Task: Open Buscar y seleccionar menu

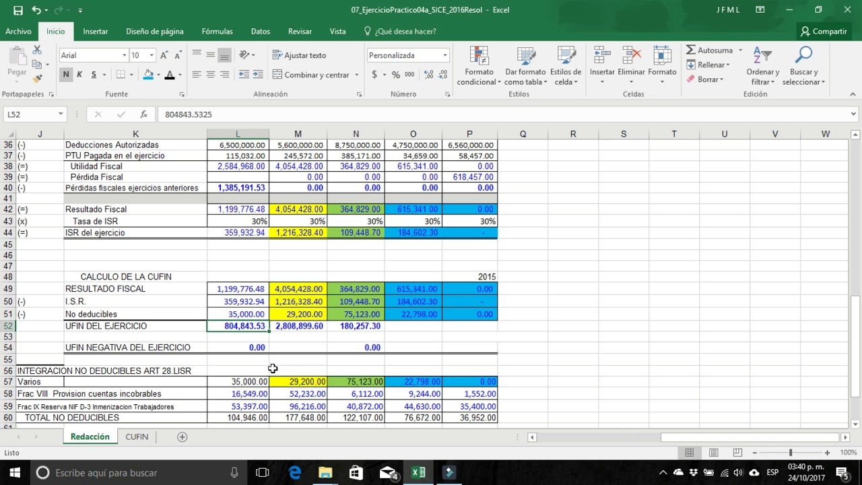Action: click(x=803, y=66)
